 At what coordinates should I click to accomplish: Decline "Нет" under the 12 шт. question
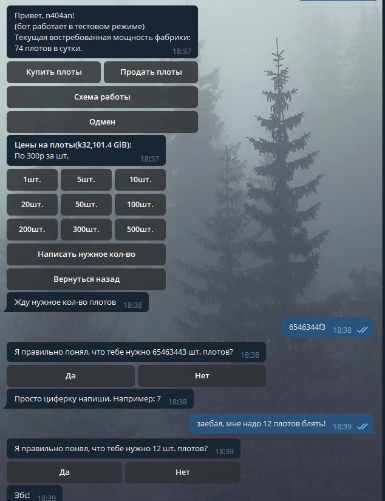(182, 472)
